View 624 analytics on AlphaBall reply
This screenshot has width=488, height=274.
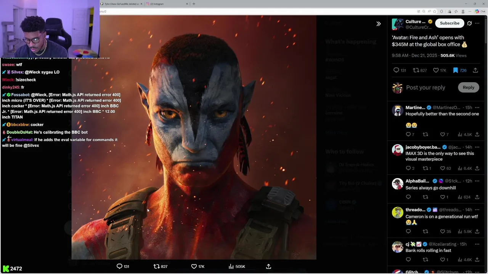click(x=464, y=197)
